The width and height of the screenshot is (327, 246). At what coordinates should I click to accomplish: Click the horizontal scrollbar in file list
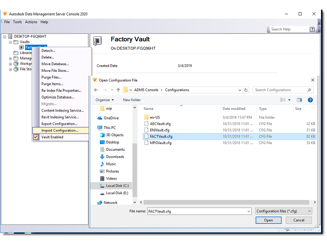pos(226,203)
